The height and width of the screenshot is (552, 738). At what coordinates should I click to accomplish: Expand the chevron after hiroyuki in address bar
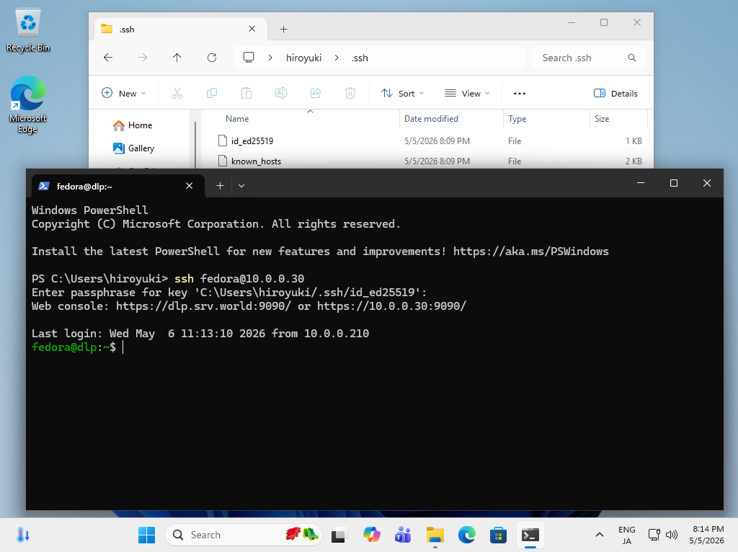coord(337,58)
